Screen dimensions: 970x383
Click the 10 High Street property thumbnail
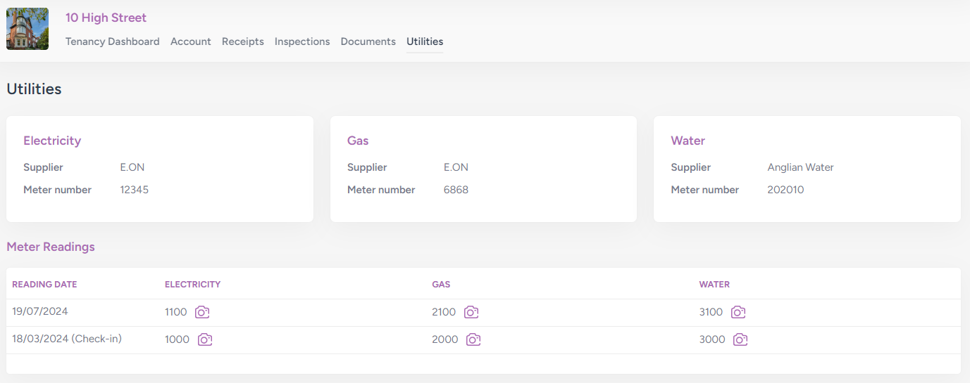coord(27,29)
